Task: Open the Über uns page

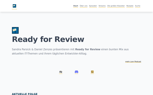Action: click(x=84, y=6)
